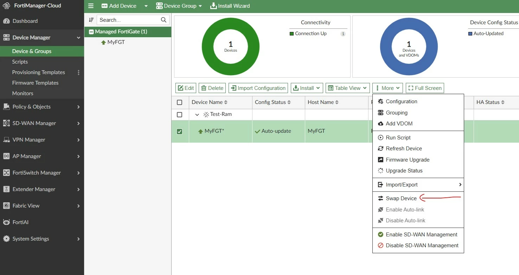
Task: Click the green Connectivity donut chart
Action: point(231,46)
